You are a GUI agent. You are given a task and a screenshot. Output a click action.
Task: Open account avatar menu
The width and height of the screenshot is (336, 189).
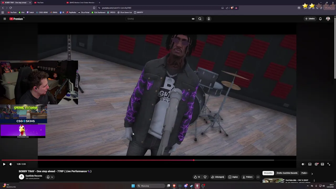click(328, 19)
